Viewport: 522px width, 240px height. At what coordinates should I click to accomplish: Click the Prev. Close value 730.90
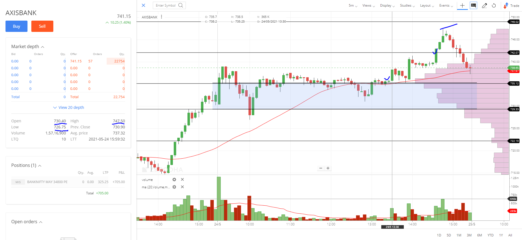pyautogui.click(x=119, y=127)
